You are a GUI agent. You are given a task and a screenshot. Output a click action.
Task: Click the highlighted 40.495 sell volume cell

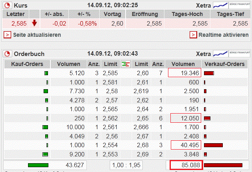click(x=184, y=145)
